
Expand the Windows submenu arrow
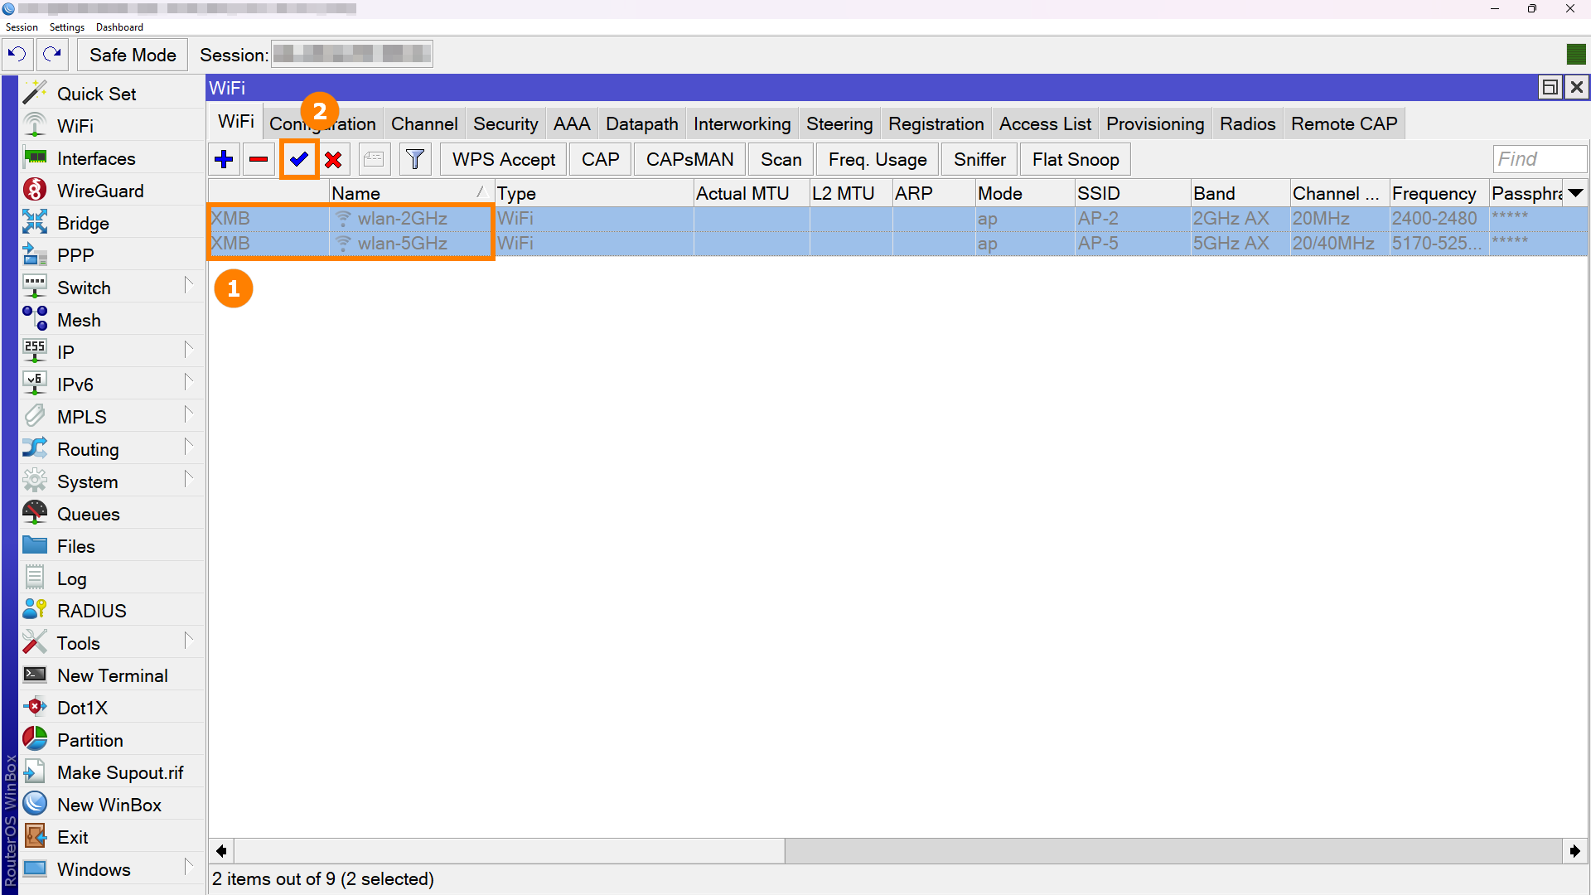point(188,867)
